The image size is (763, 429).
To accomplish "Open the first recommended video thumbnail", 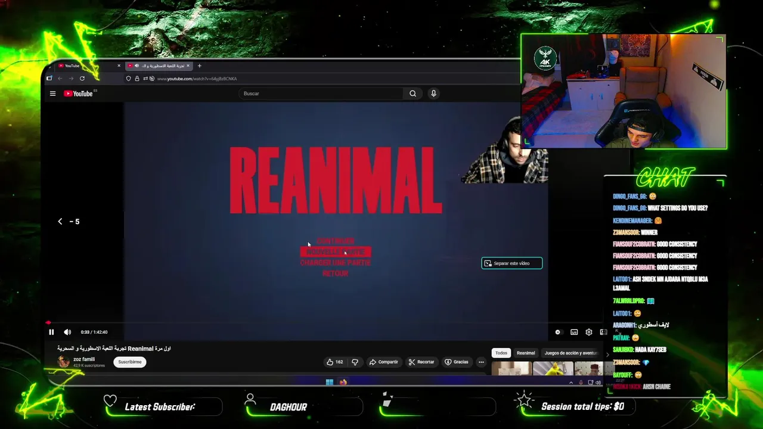I will pyautogui.click(x=511, y=368).
